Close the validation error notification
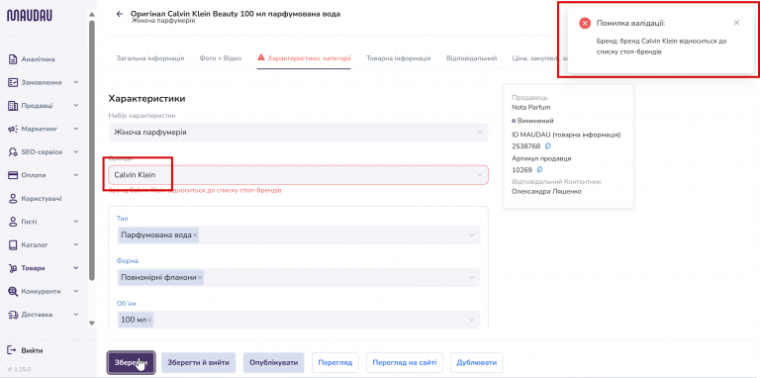The width and height of the screenshot is (760, 378). pyautogui.click(x=736, y=23)
